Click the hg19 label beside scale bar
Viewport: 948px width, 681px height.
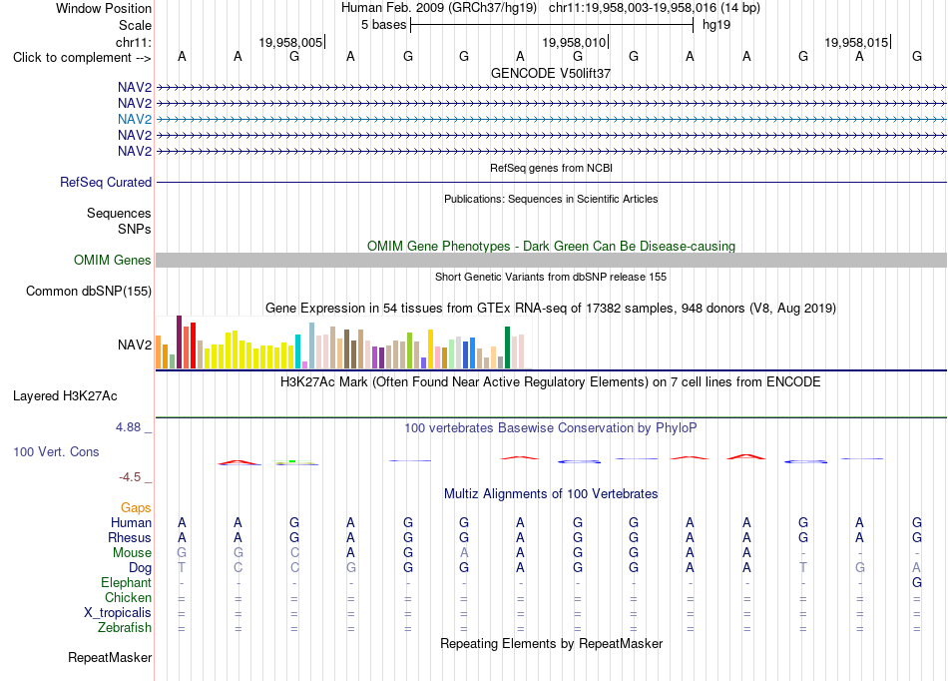point(716,25)
